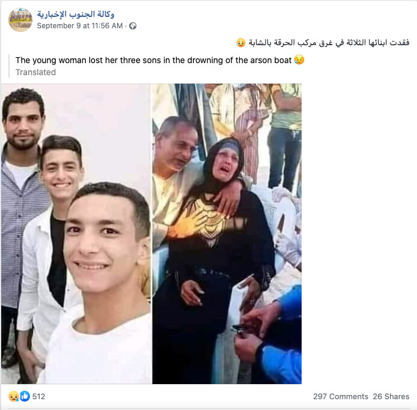Click the blue-sleeved hands in the right photo
The image size is (417, 410).
point(269,335)
